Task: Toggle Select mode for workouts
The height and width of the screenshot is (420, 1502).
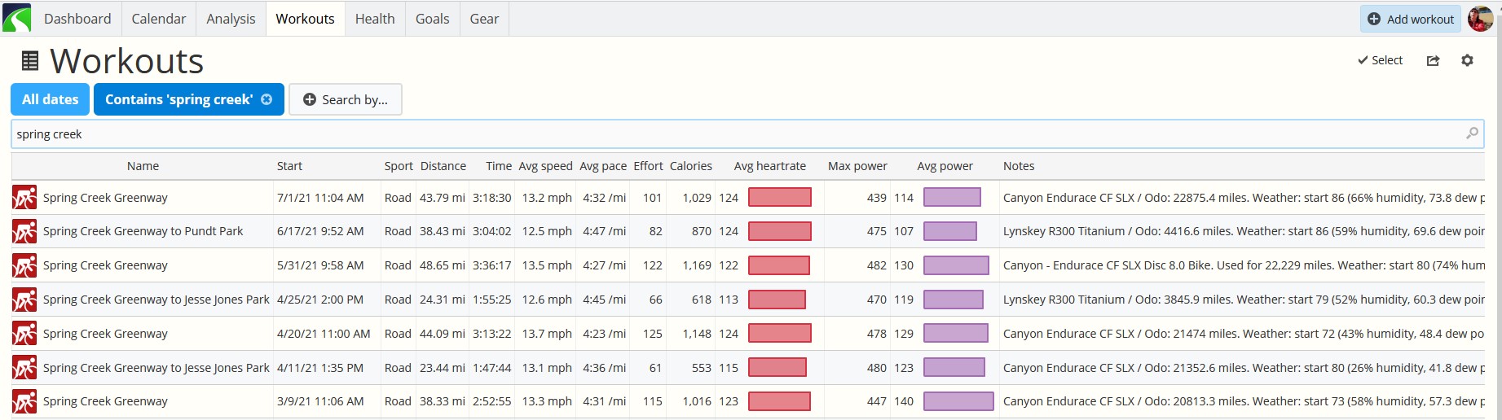Action: (1380, 60)
